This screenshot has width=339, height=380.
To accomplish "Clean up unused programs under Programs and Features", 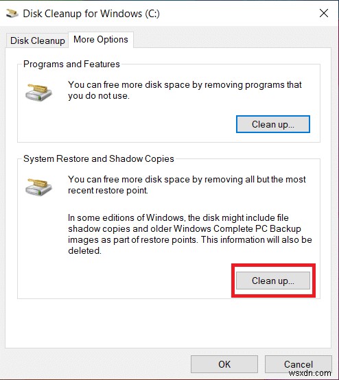I will (x=273, y=124).
